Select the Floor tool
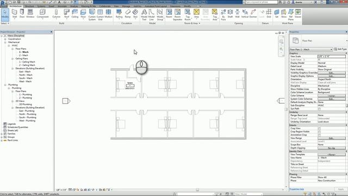This screenshot has height=196, width=348. [83, 14]
